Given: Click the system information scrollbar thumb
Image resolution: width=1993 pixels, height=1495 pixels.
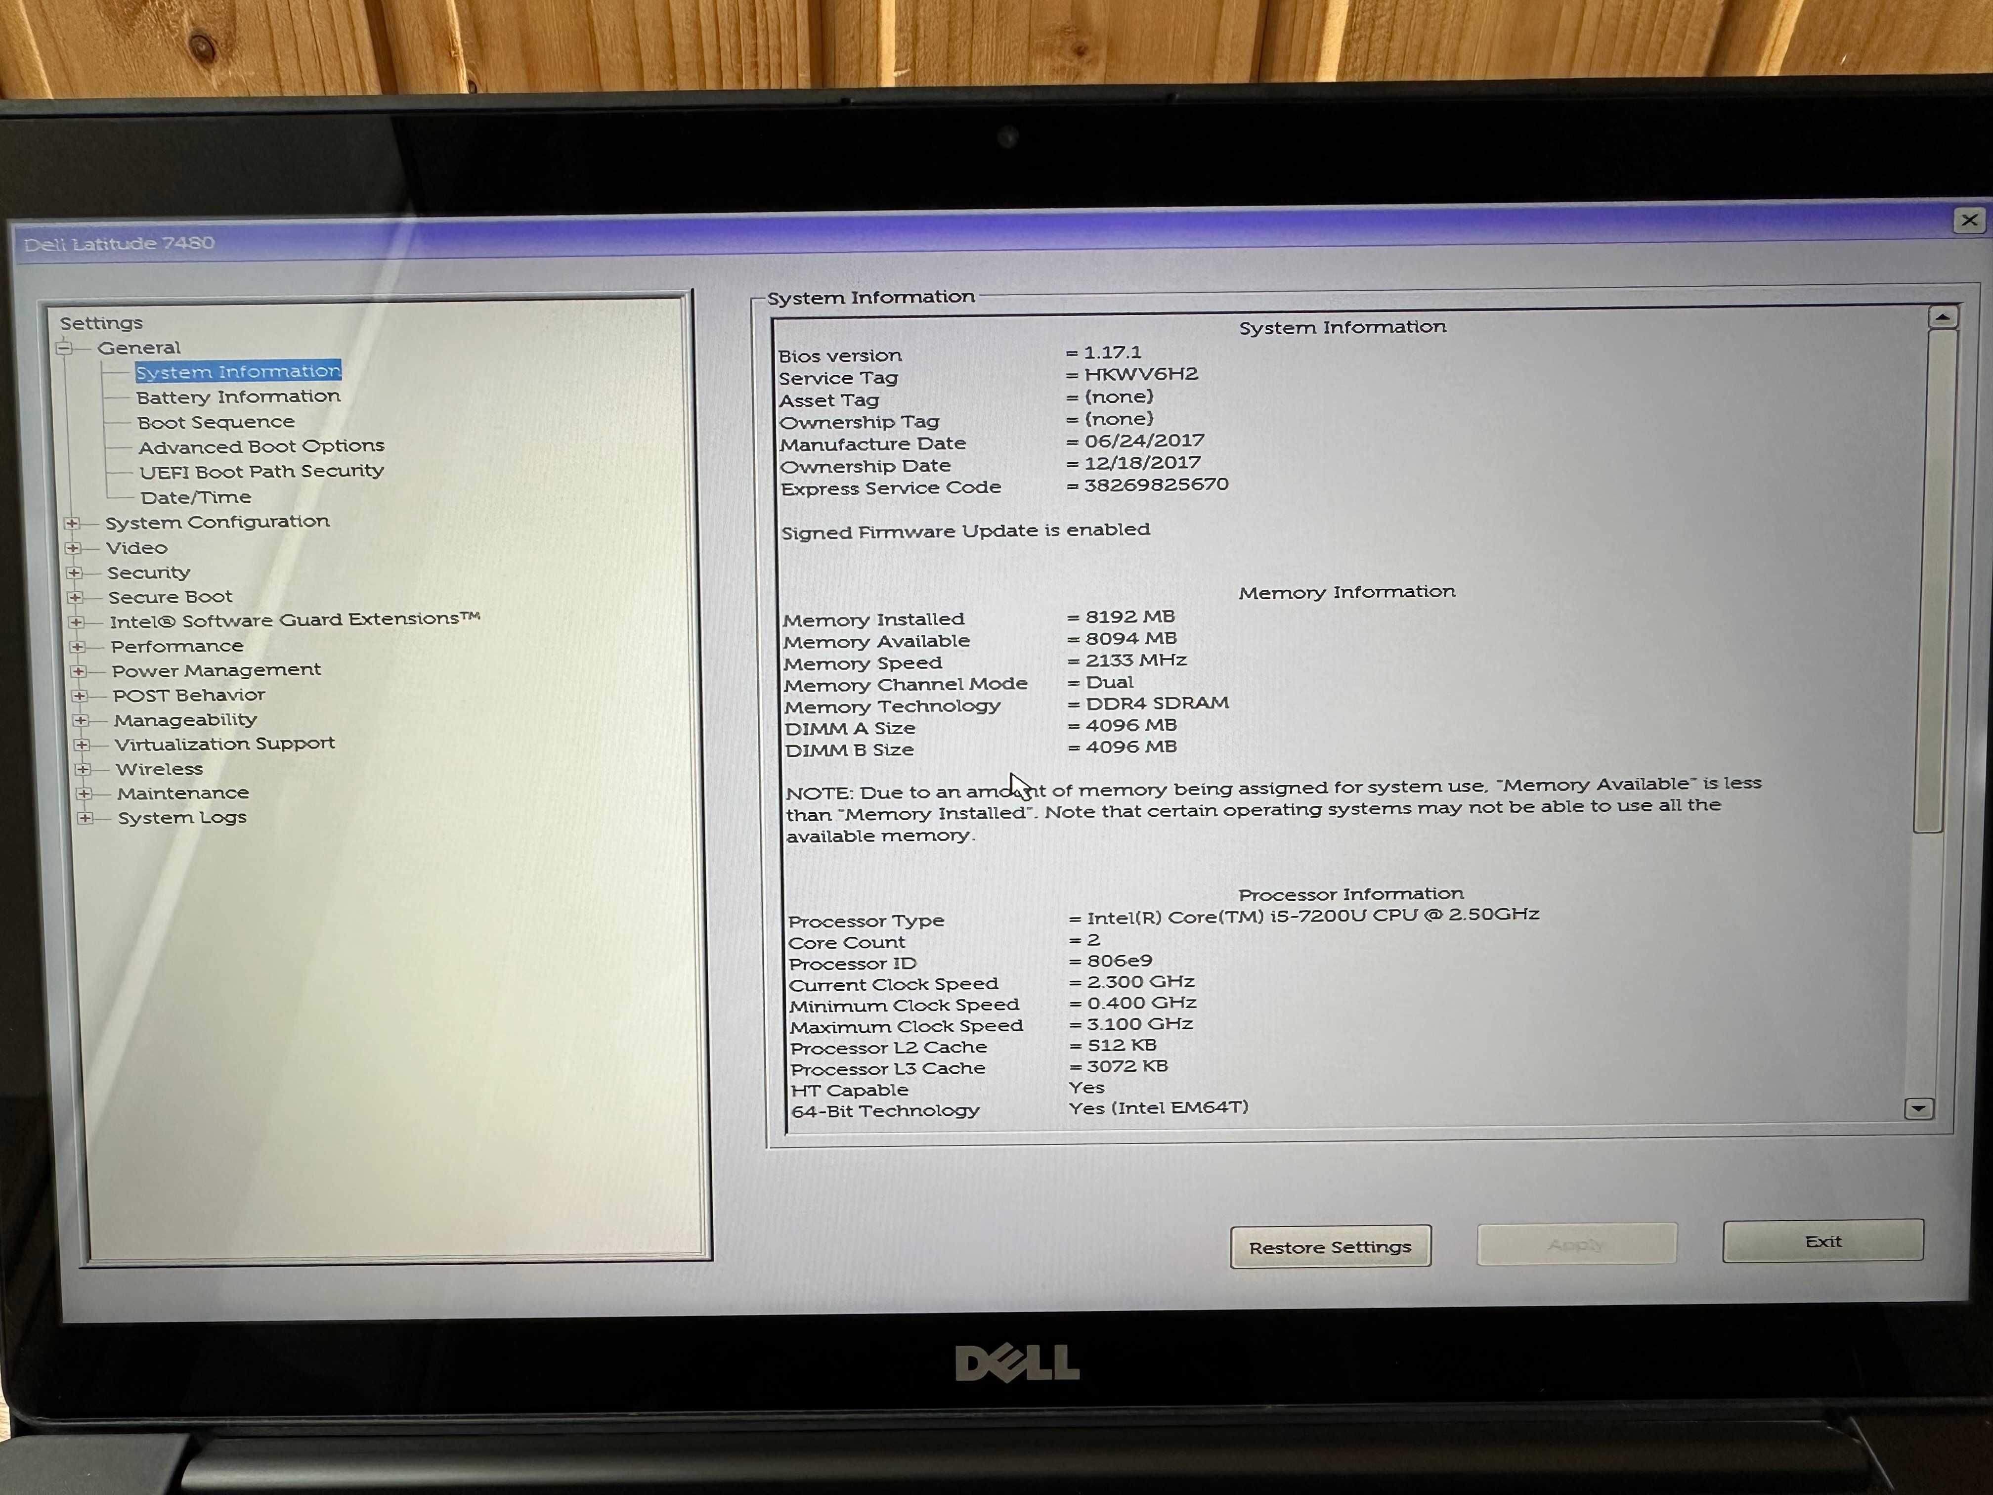Looking at the screenshot, I should click(1935, 581).
